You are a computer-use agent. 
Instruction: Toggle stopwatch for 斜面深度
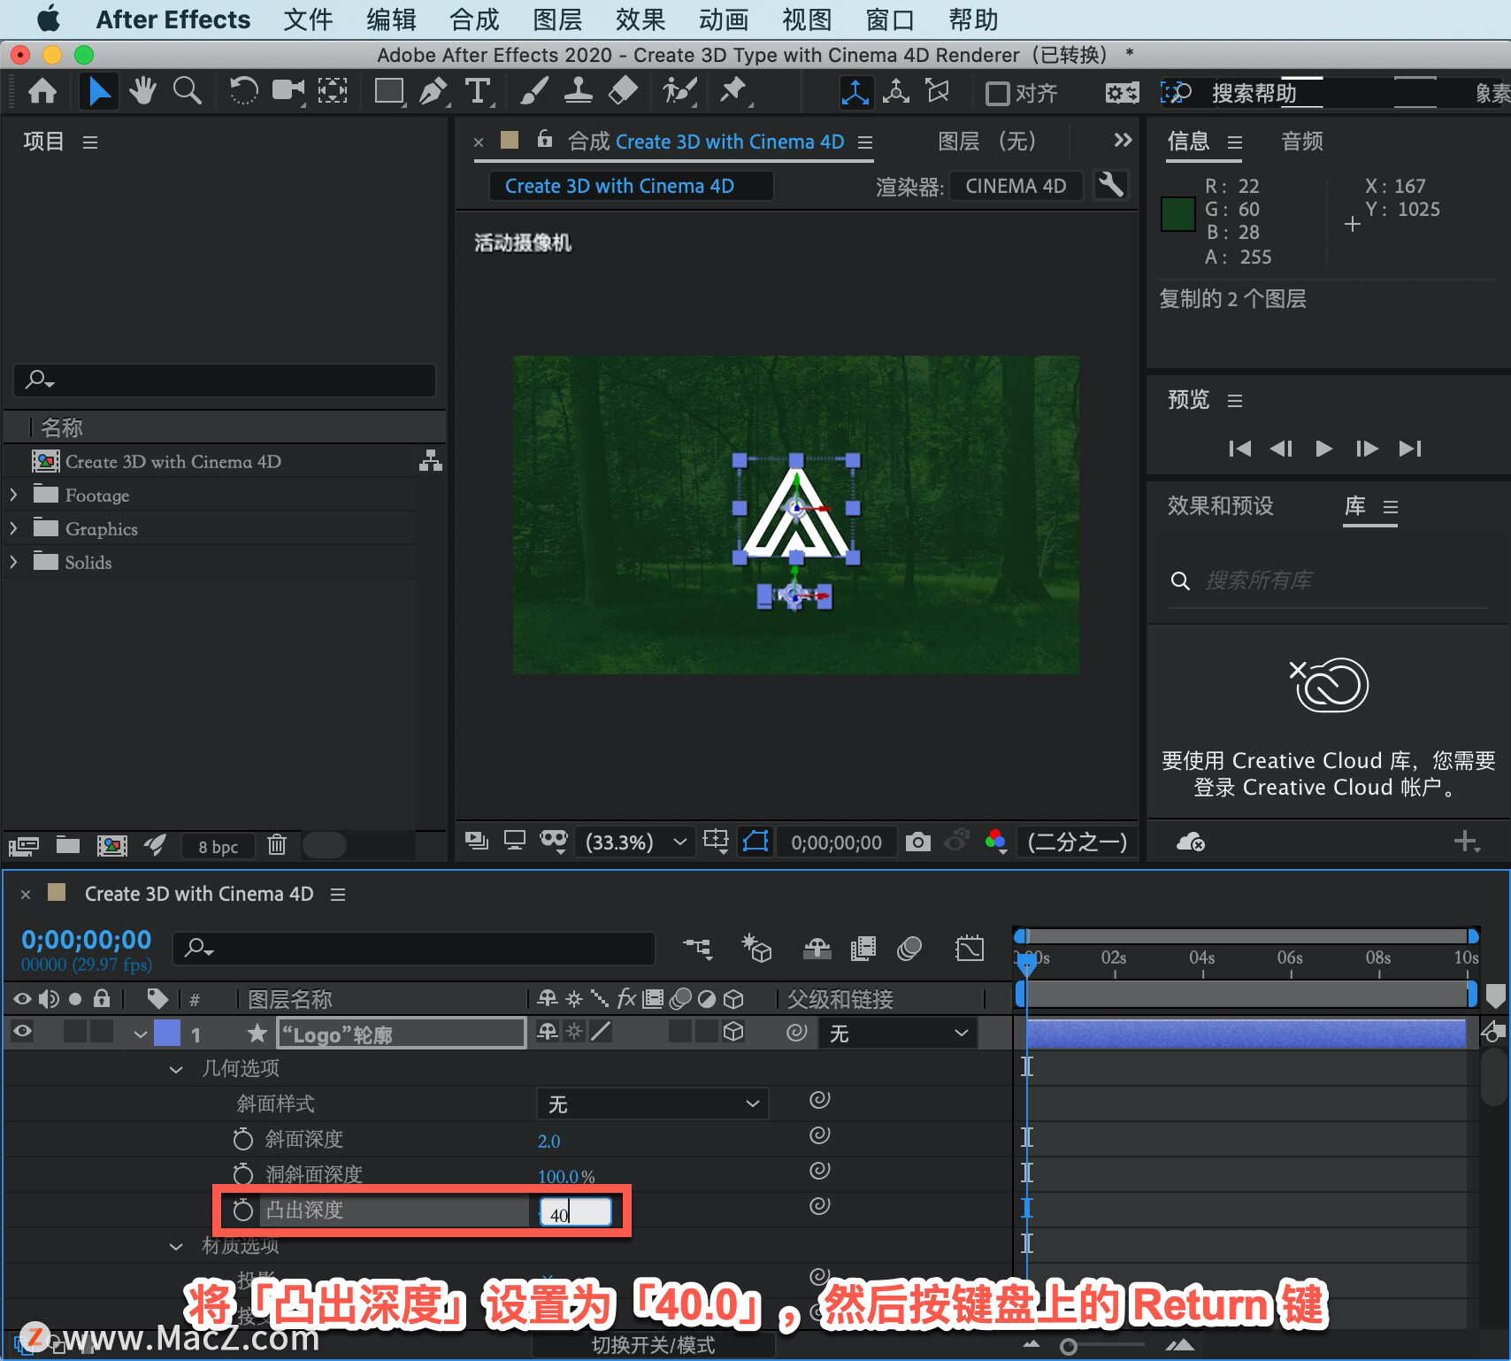click(x=242, y=1138)
